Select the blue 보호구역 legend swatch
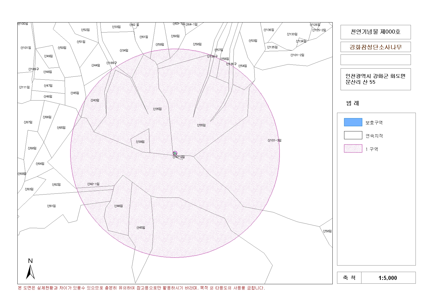431x304 pixels. (353, 122)
